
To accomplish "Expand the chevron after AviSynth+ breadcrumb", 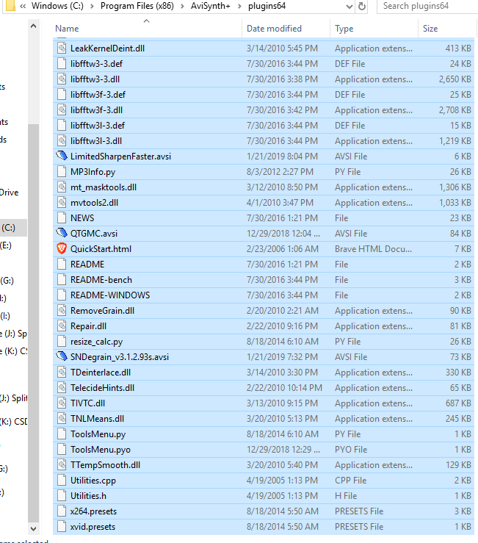I will click(239, 6).
